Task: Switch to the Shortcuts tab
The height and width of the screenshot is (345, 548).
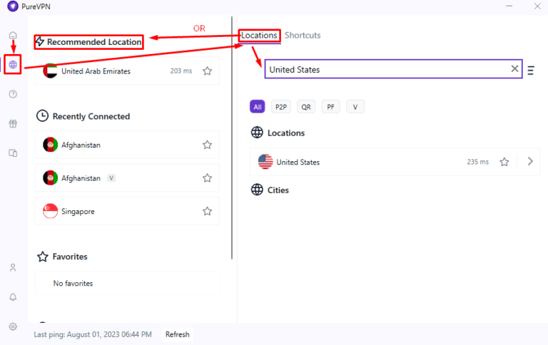Action: pyautogui.click(x=303, y=36)
